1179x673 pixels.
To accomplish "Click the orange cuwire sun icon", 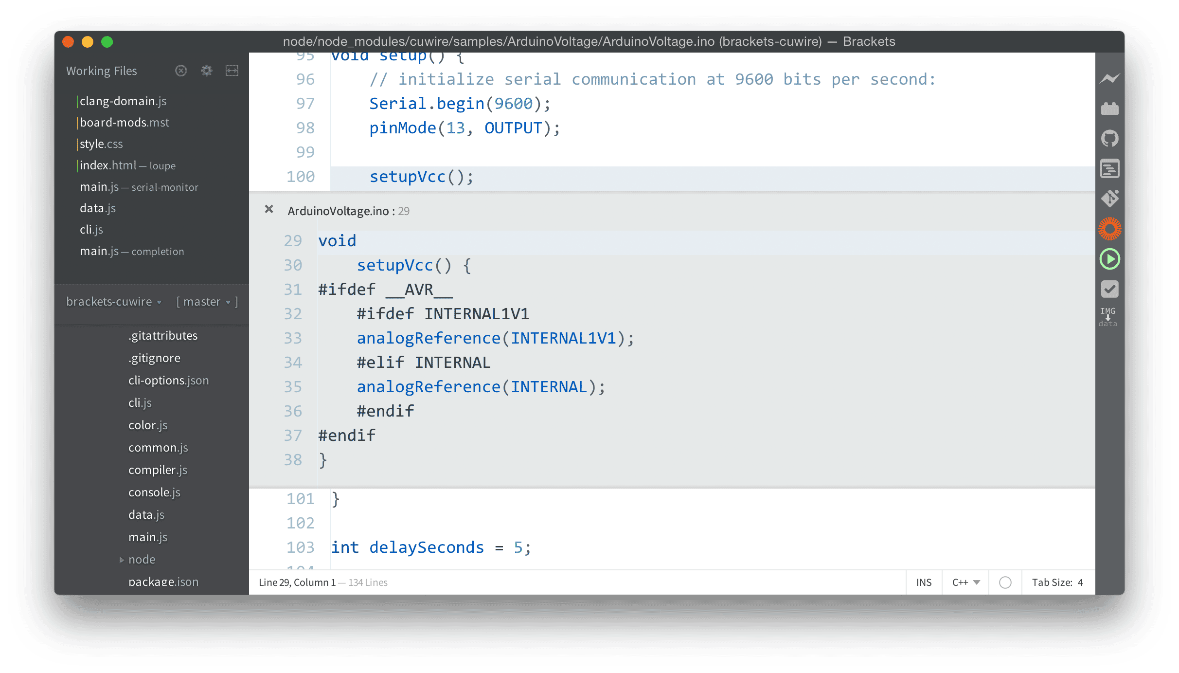I will (x=1109, y=229).
